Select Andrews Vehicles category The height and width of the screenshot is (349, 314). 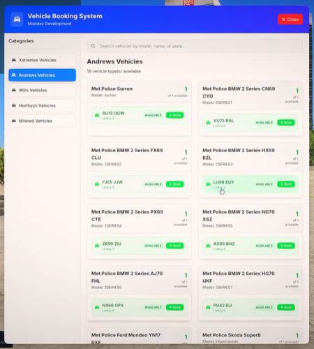(x=42, y=75)
